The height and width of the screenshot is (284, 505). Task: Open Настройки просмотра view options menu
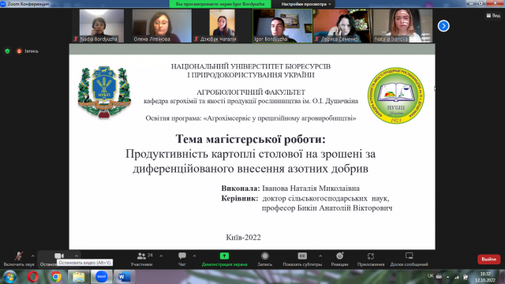pyautogui.click(x=306, y=4)
